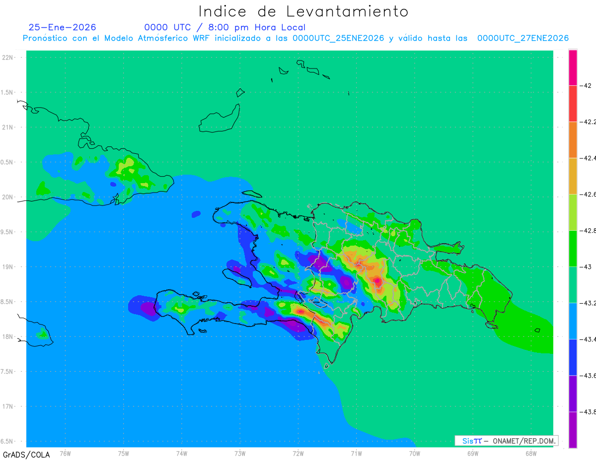Select the teal-green swatch between -43 and -43.2
The height and width of the screenshot is (460, 596).
point(573,285)
